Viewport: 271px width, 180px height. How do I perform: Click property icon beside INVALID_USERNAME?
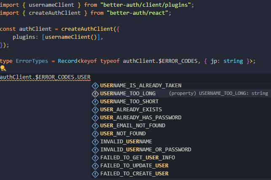coord(95,142)
